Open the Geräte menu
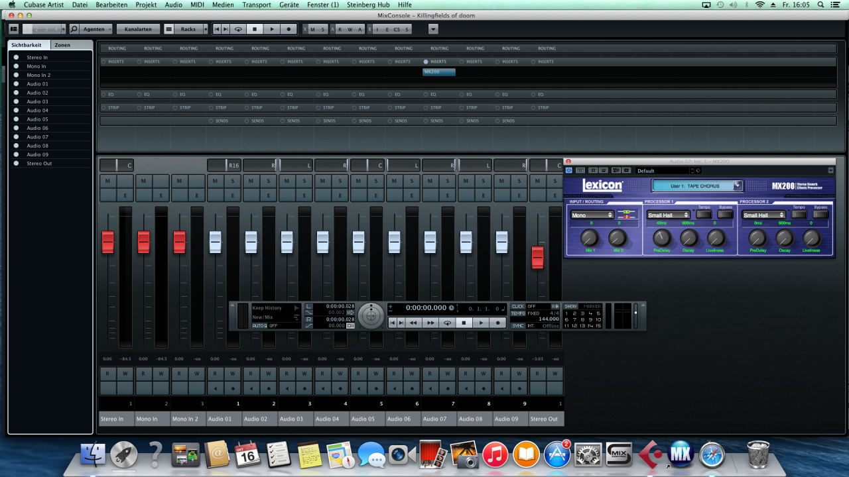 coord(289,5)
